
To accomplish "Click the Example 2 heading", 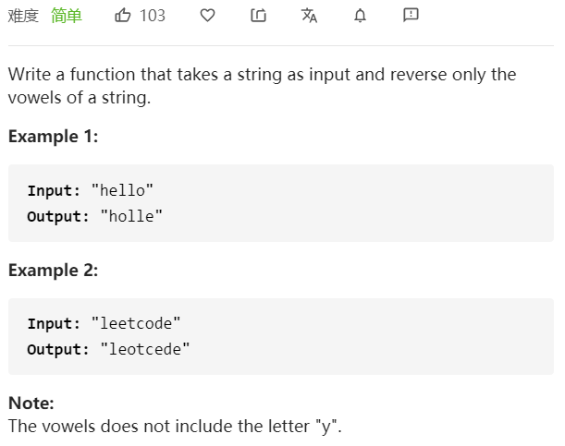I will (x=54, y=271).
